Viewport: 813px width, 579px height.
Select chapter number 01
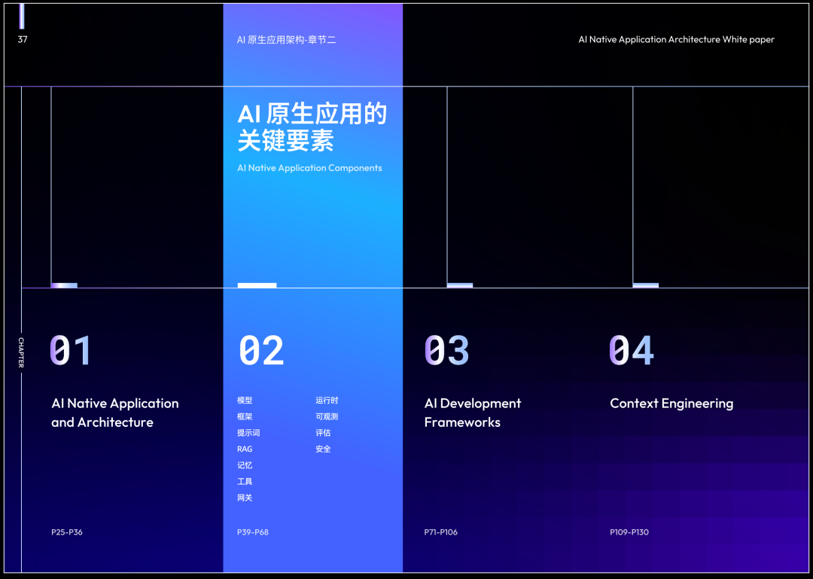coord(71,350)
